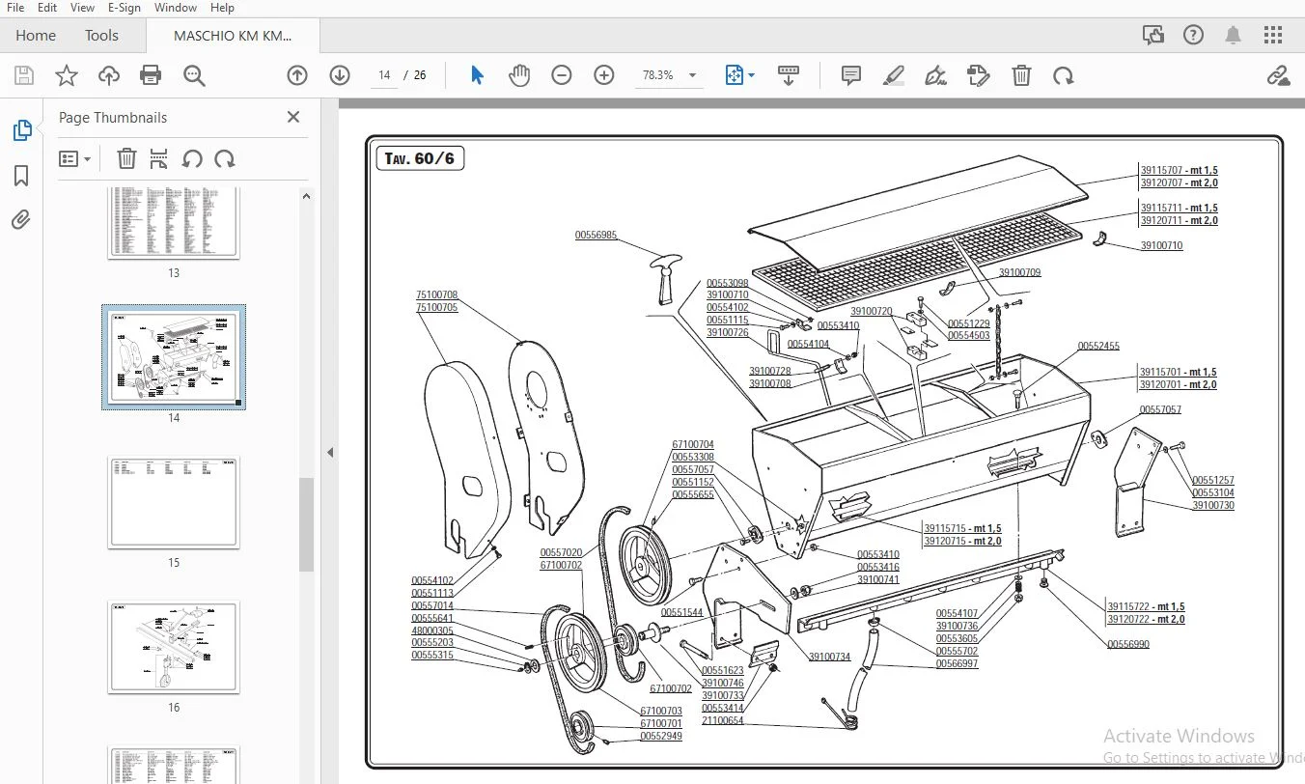The image size is (1305, 784).
Task: Click the Tav. 60/6 table label
Action: pyautogui.click(x=420, y=158)
